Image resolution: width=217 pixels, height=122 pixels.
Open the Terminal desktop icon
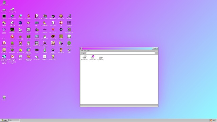click(x=4, y=17)
